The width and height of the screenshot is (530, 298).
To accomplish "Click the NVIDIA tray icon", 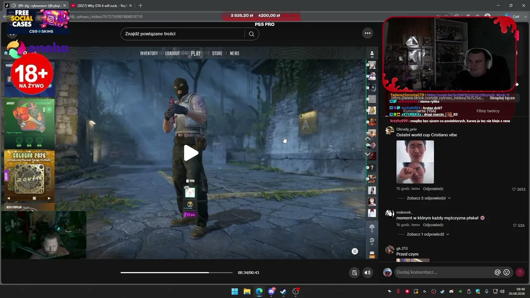I will coord(460,291).
